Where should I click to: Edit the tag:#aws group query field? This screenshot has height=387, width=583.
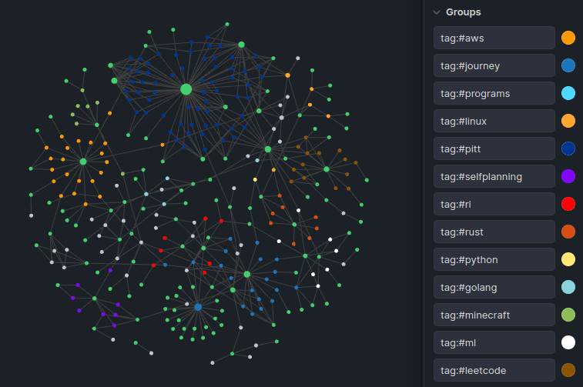494,38
